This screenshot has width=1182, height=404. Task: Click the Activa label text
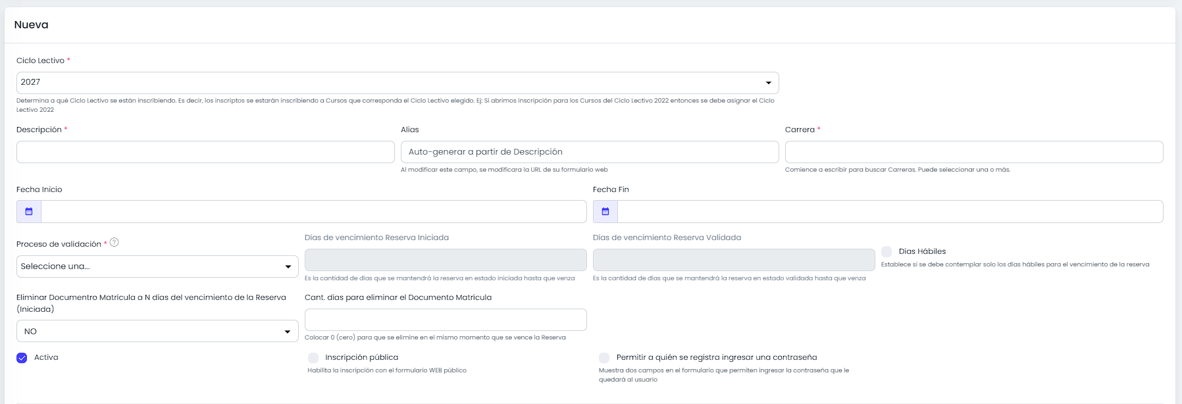(x=46, y=357)
